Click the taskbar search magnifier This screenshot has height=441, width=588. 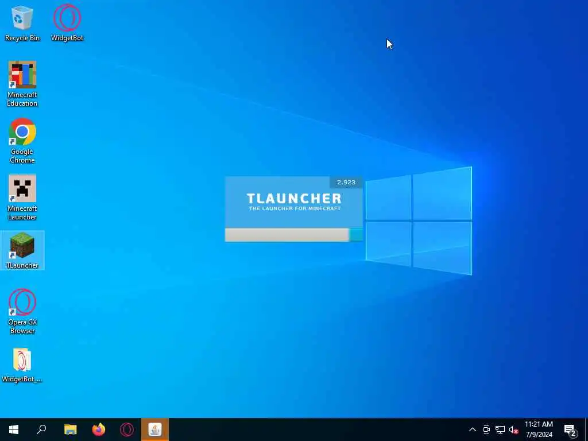[x=41, y=430]
